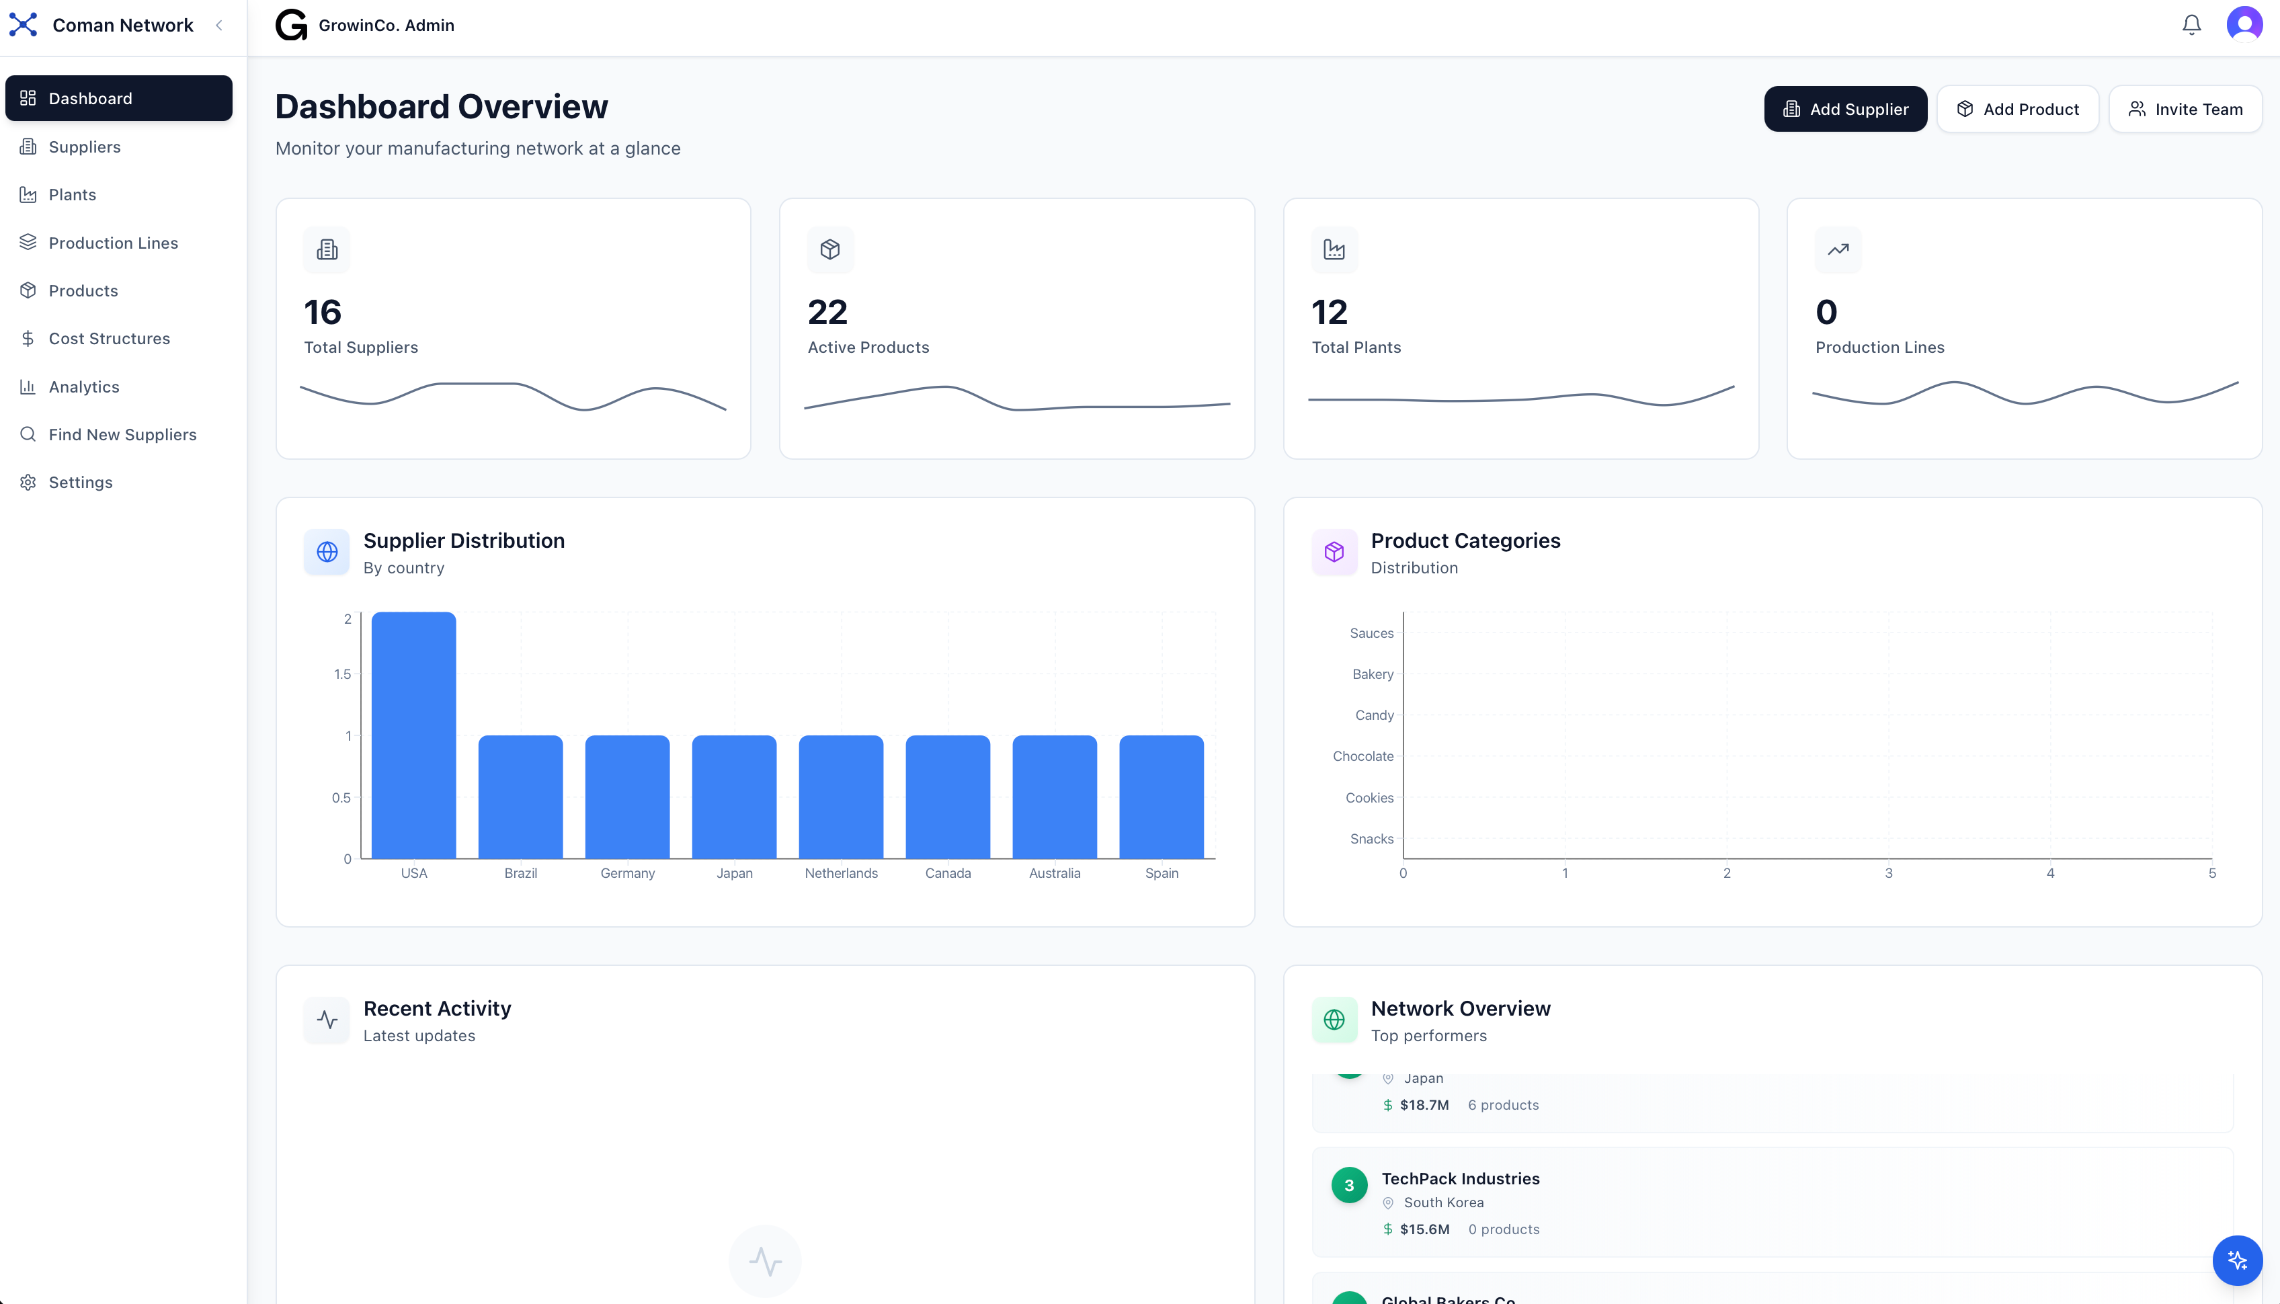The width and height of the screenshot is (2280, 1304).
Task: Click the Supplier Distribution globe icon
Action: tap(327, 552)
